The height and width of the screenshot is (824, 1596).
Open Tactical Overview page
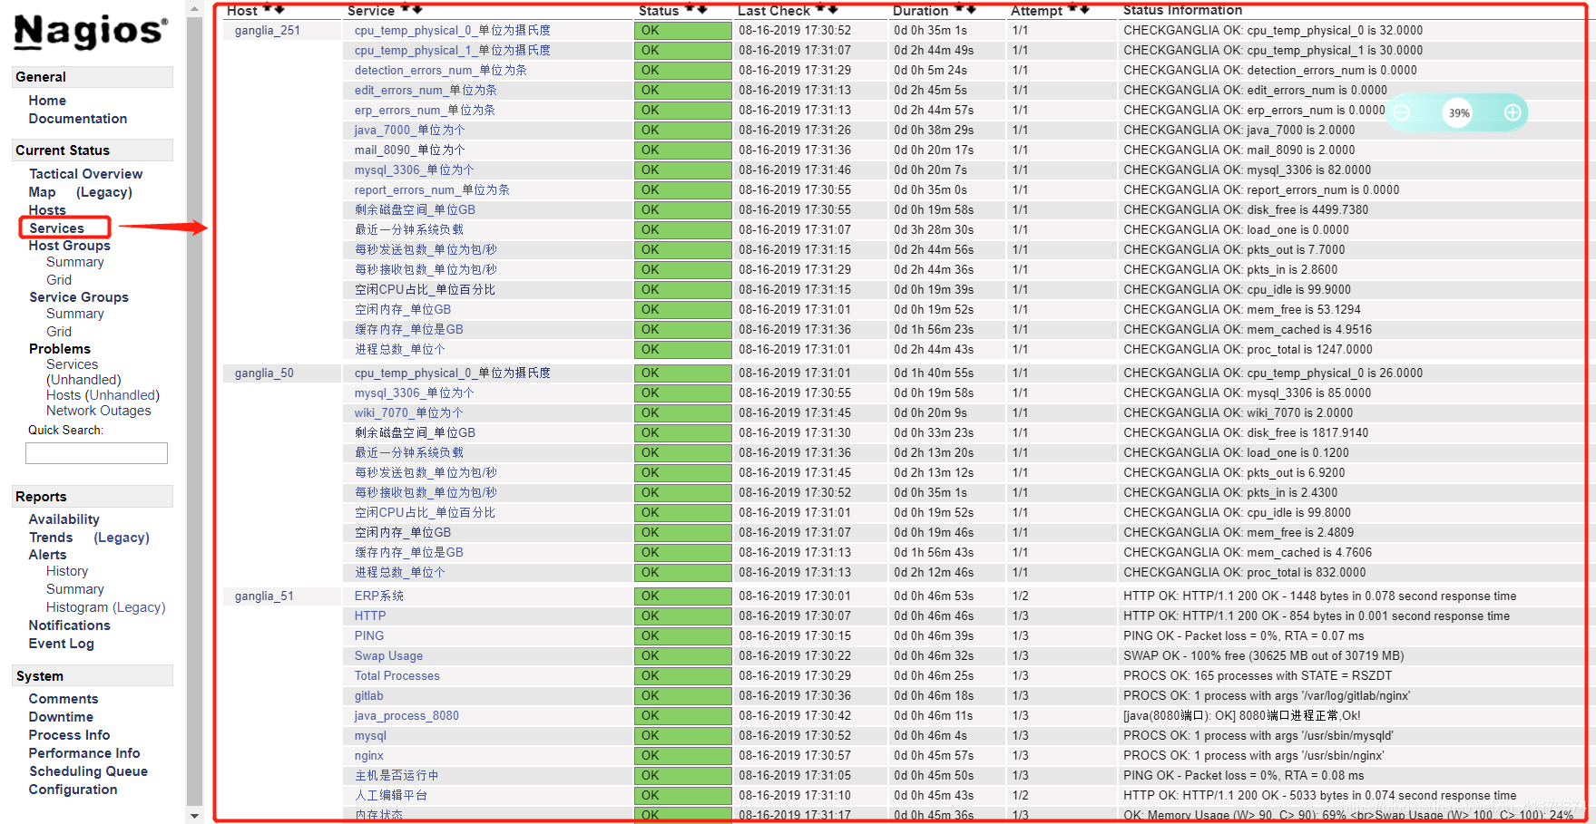click(86, 174)
